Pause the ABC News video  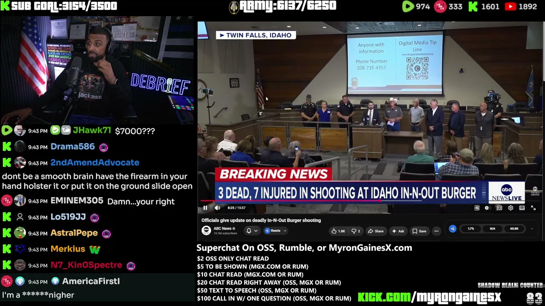205,208
